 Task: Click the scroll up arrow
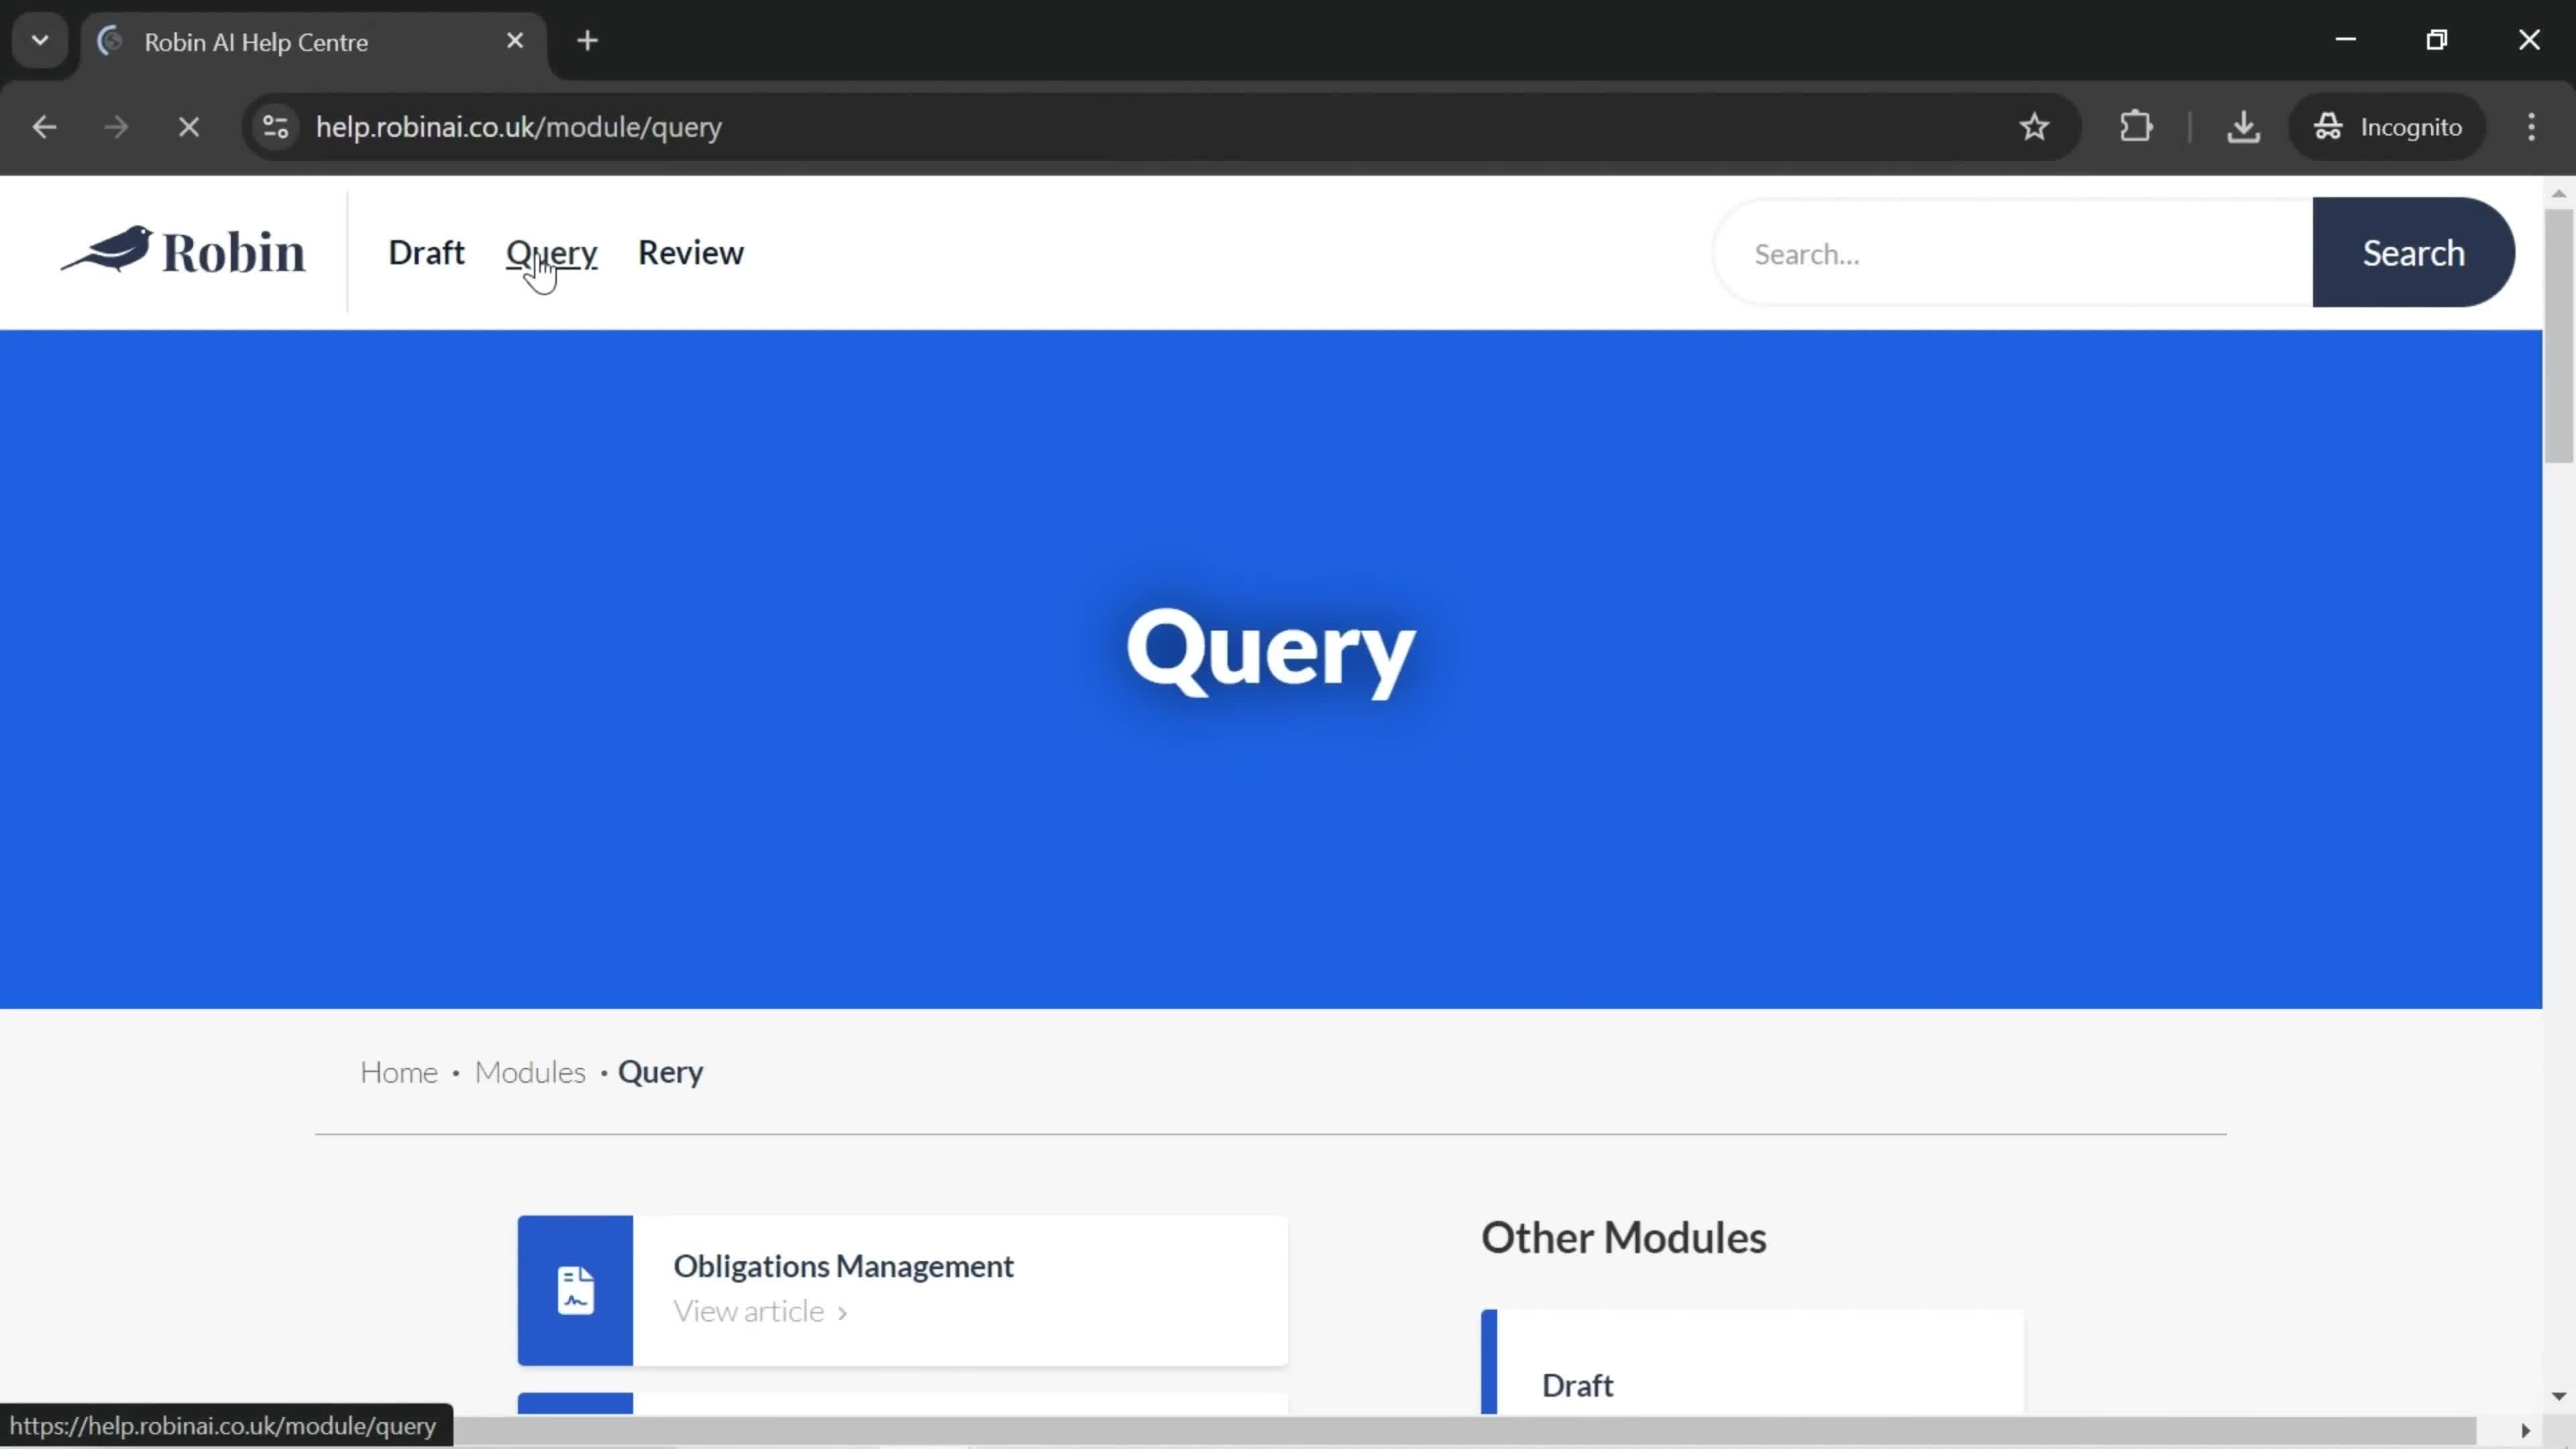click(x=2559, y=193)
